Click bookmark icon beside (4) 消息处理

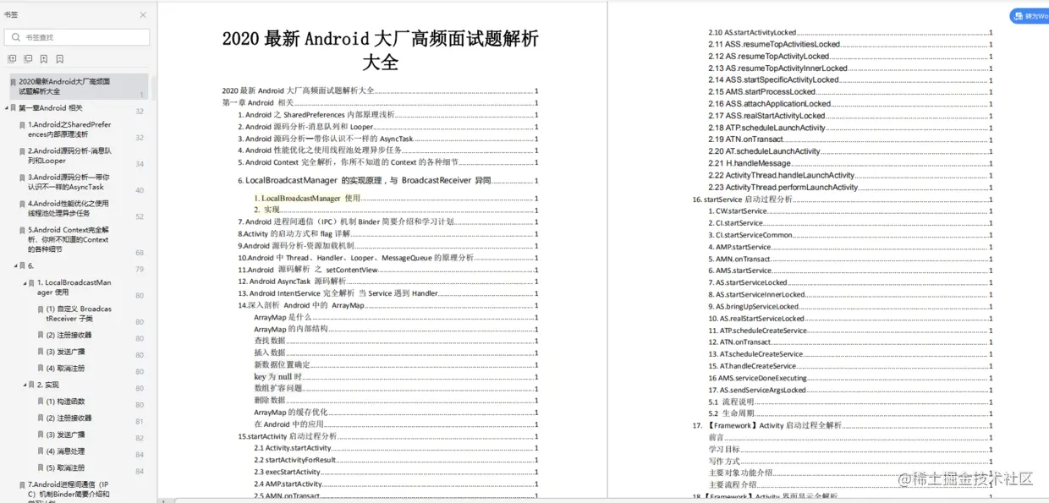pyautogui.click(x=41, y=451)
